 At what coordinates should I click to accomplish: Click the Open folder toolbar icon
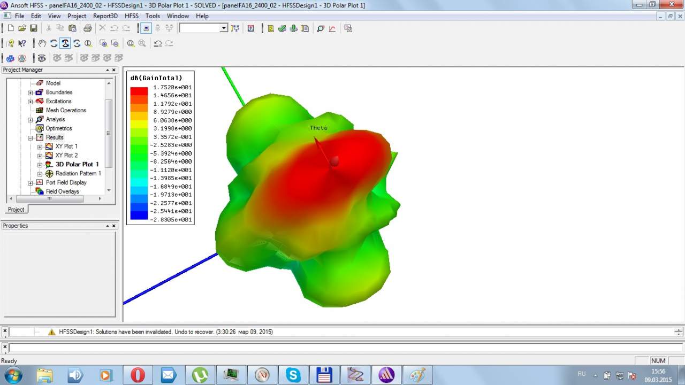pos(22,28)
